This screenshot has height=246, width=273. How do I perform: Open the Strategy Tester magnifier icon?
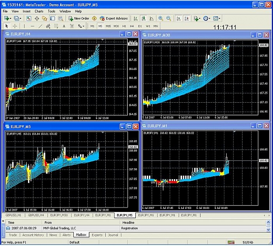(61, 18)
